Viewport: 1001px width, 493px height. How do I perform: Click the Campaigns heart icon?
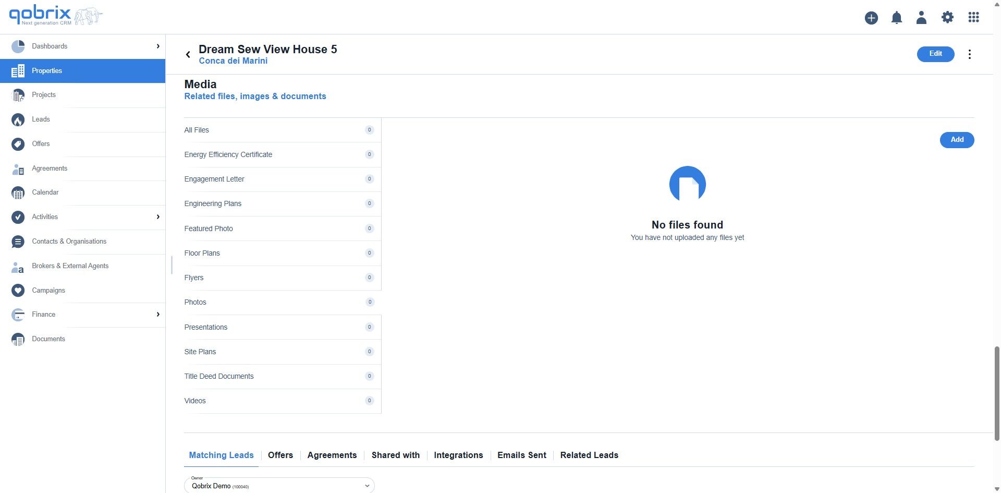[x=18, y=291]
